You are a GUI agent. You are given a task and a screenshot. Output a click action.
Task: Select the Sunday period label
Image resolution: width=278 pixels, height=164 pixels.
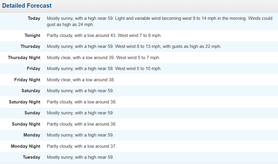coord(32,113)
